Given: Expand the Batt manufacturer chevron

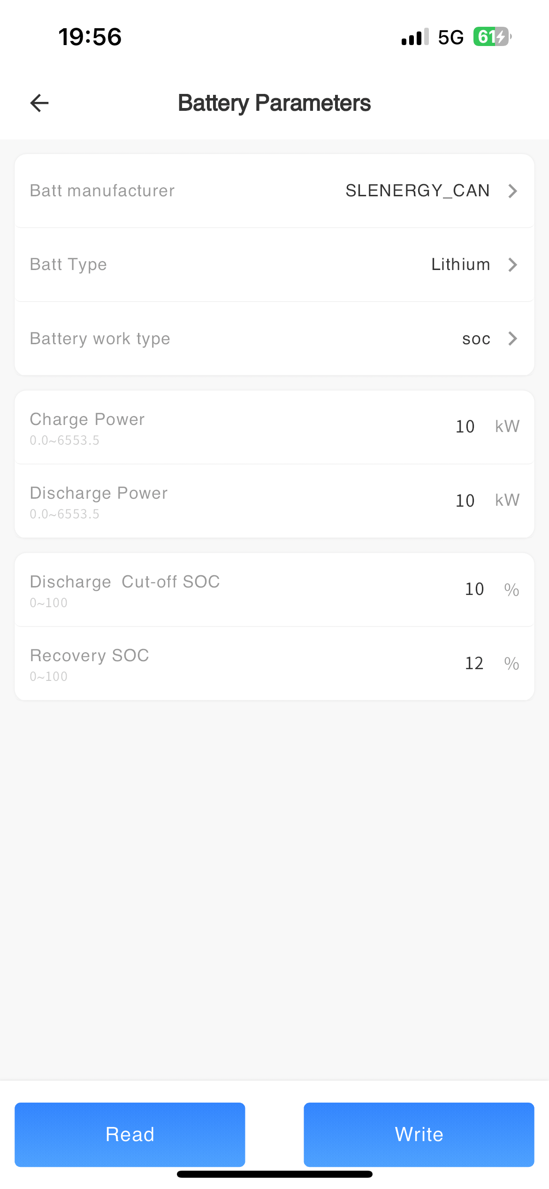Looking at the screenshot, I should pyautogui.click(x=513, y=191).
